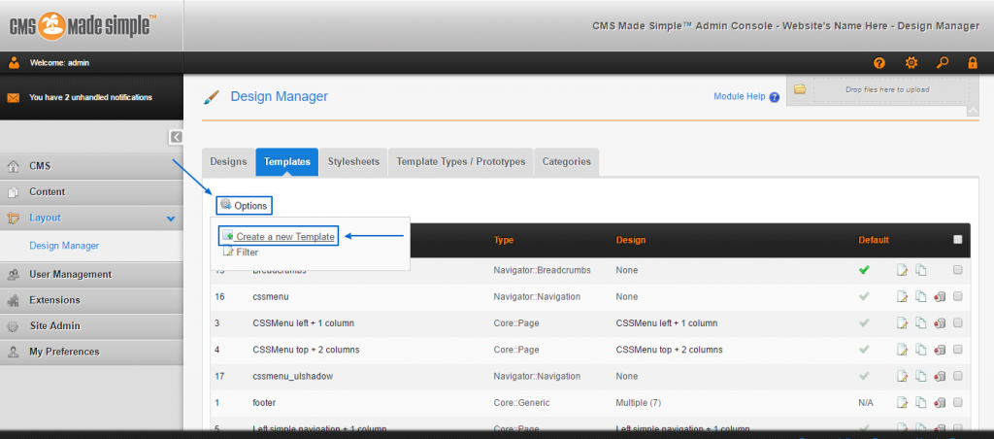Image resolution: width=994 pixels, height=439 pixels.
Task: Collapse the sidebar with the arrow toggle icon
Action: click(176, 137)
